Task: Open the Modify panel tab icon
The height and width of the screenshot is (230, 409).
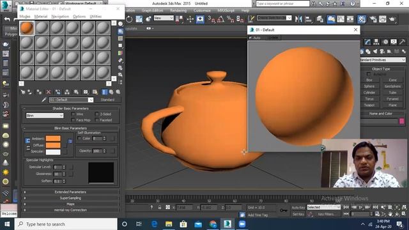Action: point(368,42)
